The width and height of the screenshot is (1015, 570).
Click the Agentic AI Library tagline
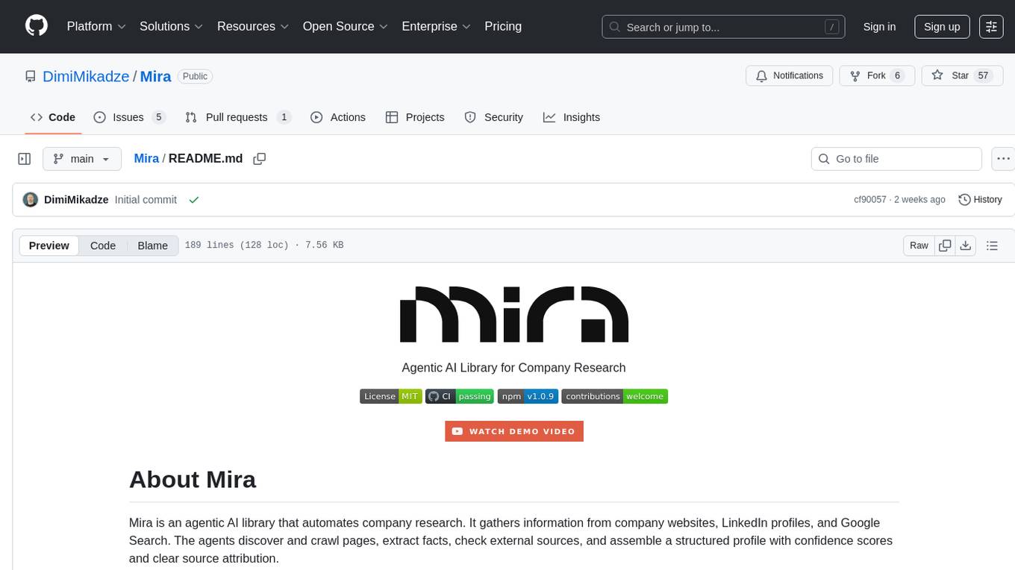tap(514, 367)
